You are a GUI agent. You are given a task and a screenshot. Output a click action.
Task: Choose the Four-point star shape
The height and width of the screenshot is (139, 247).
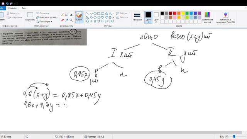pos(91,21)
